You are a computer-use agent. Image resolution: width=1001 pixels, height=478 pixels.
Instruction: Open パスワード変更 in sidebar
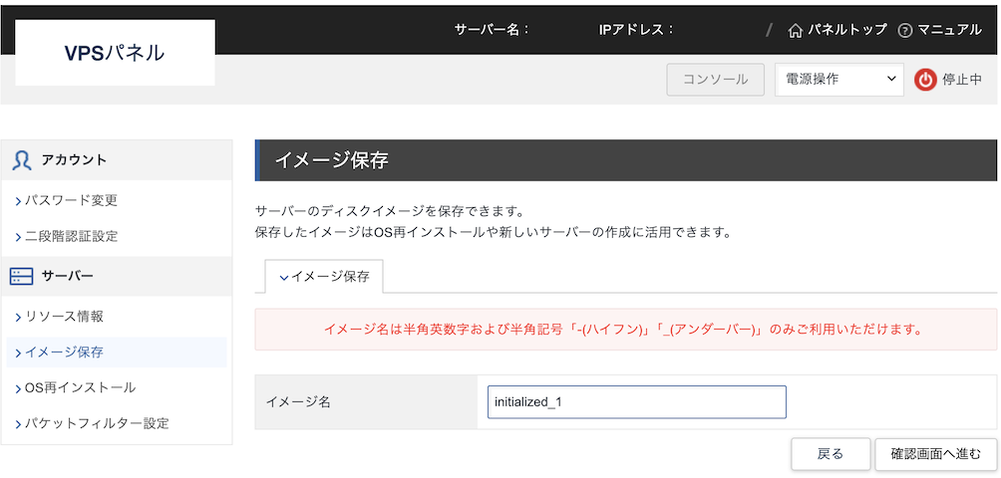71,200
